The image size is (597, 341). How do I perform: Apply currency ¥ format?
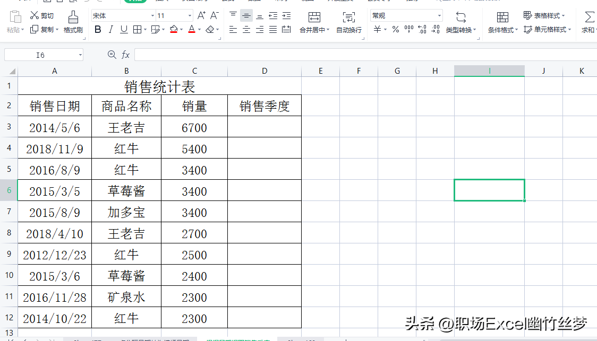click(x=377, y=29)
